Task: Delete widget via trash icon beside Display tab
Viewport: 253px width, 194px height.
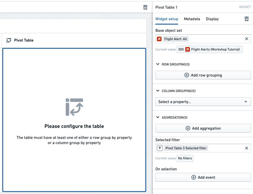Action: [x=247, y=19]
